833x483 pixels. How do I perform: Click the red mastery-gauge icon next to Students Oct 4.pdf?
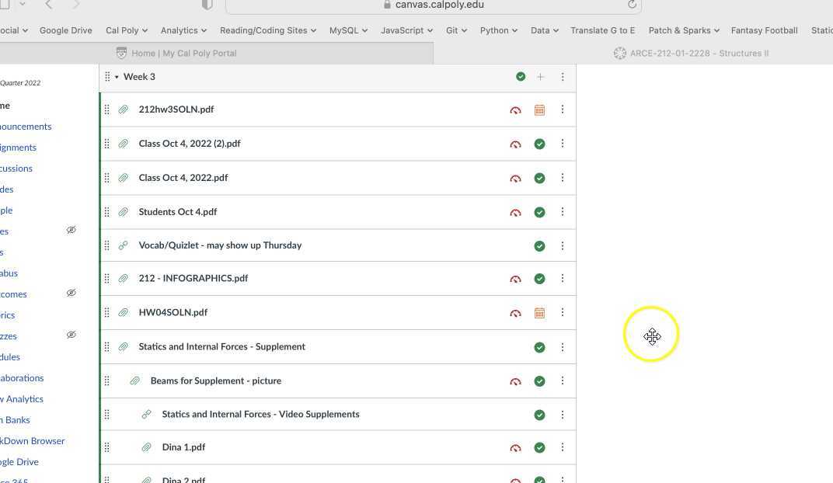(x=515, y=213)
